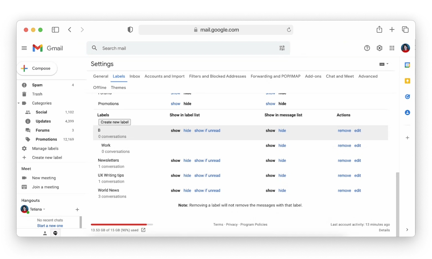This screenshot has height=259, width=432.
Task: Enable 'show if unread' for Newsletters
Action: click(207, 160)
